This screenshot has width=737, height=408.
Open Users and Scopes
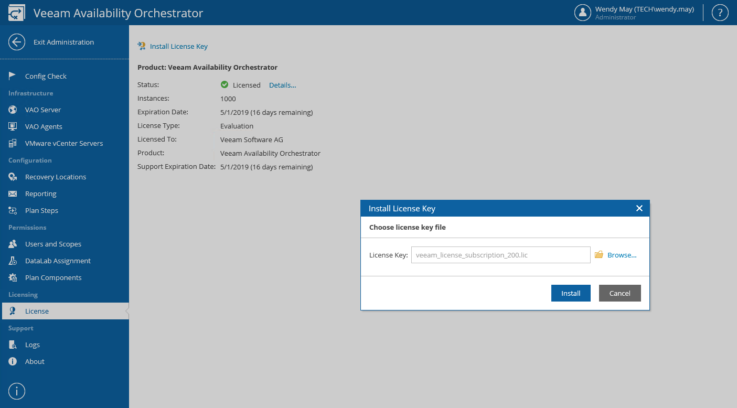(x=53, y=244)
